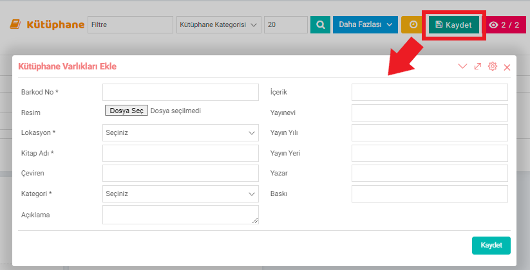Open the Kategori Seçiniz dropdown

pos(180,194)
